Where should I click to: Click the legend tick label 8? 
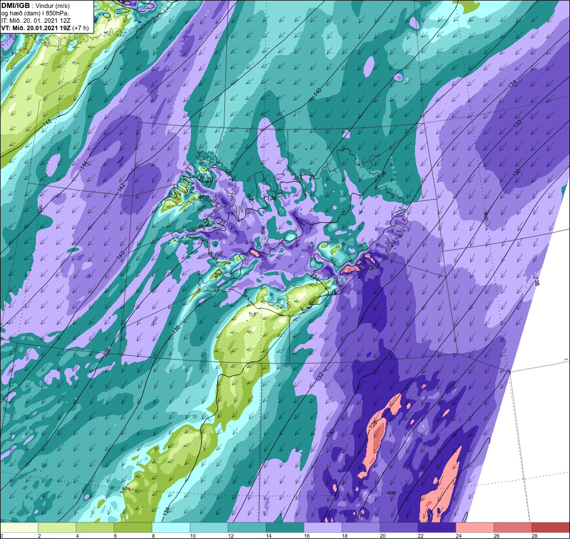tap(153, 536)
